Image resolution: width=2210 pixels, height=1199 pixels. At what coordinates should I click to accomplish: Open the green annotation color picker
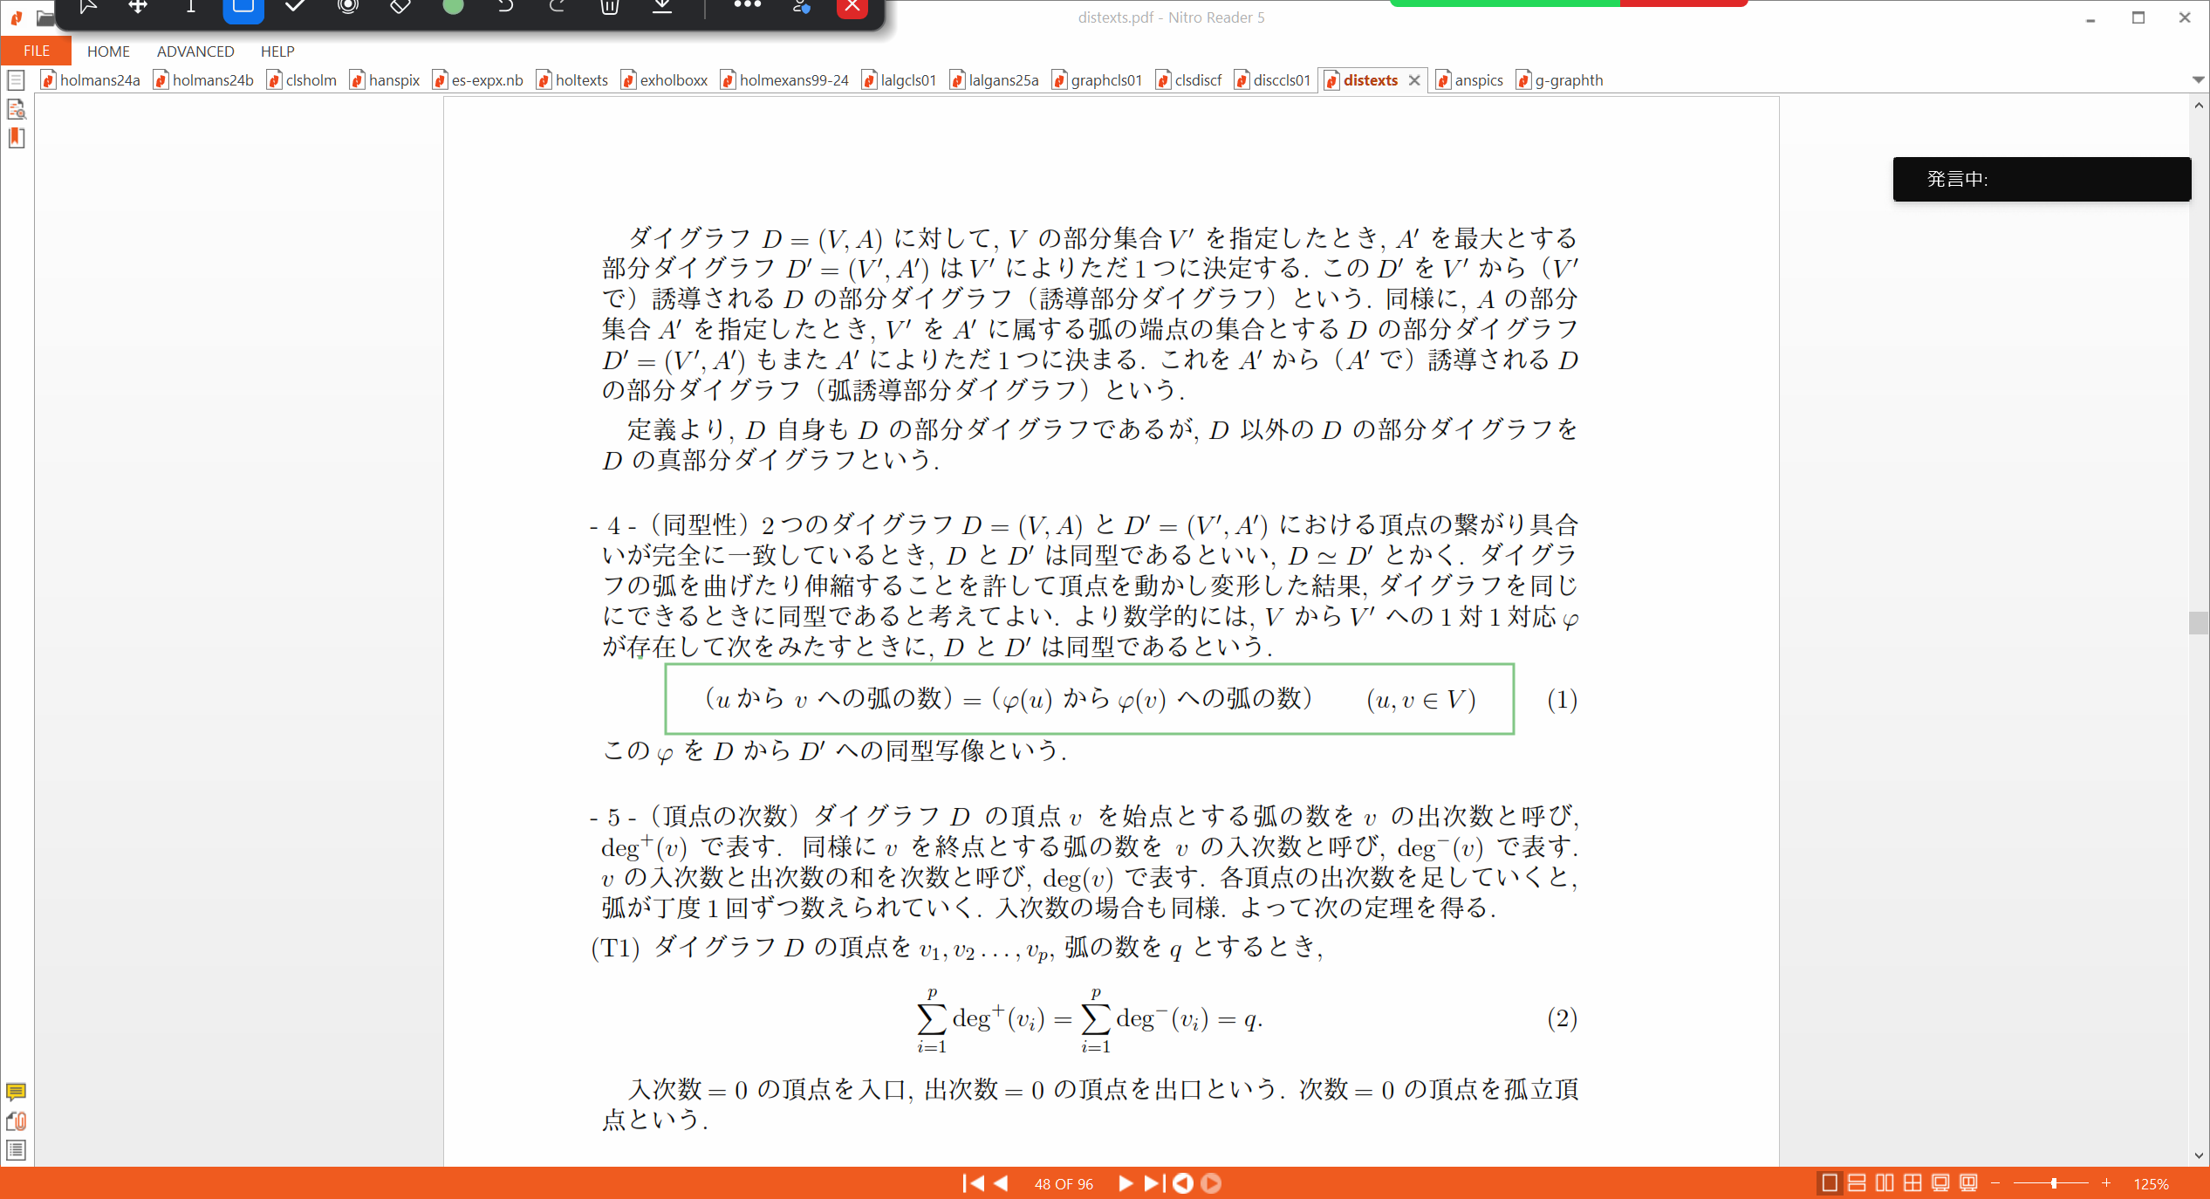(x=453, y=7)
